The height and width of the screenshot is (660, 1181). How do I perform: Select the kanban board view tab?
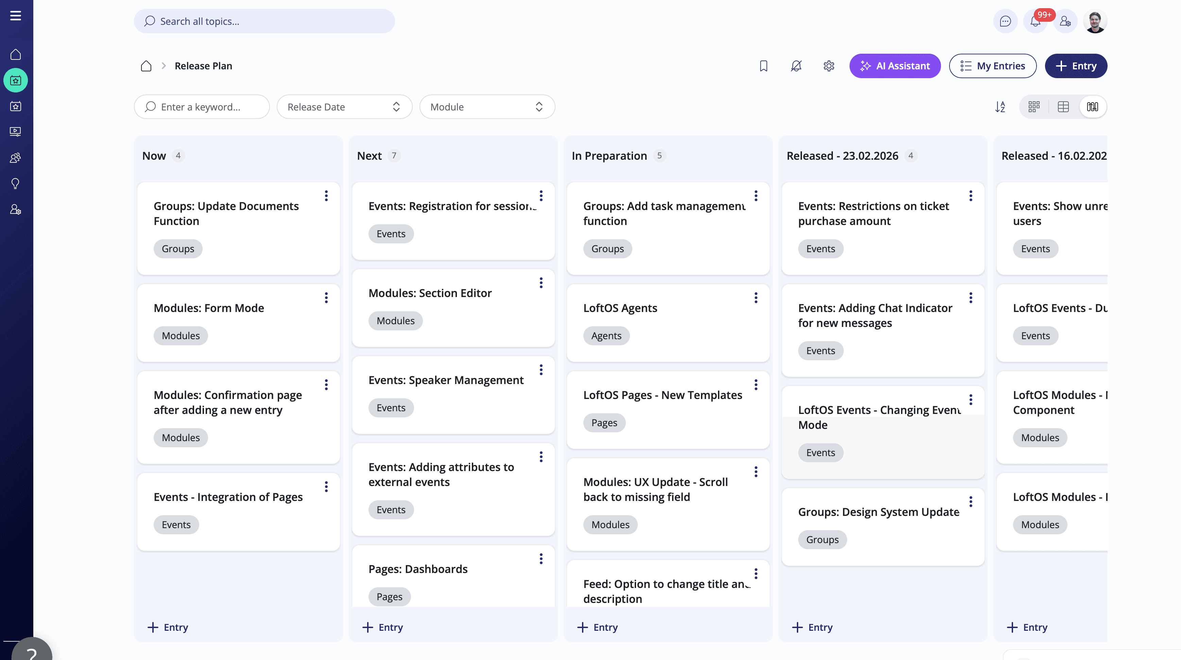click(1093, 107)
